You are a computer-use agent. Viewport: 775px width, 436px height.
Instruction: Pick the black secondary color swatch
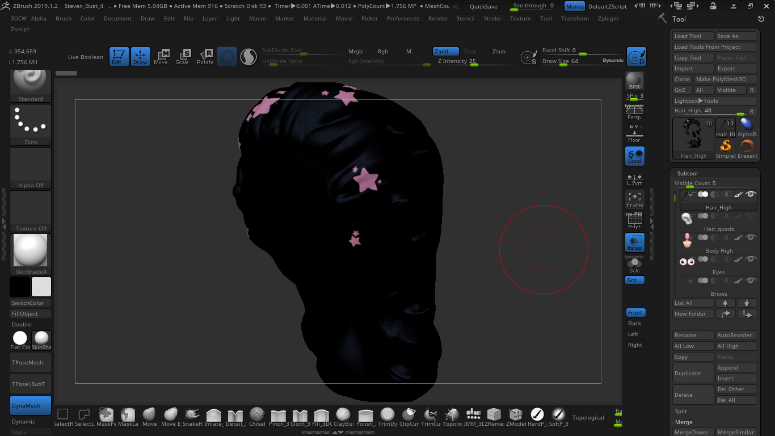click(20, 287)
